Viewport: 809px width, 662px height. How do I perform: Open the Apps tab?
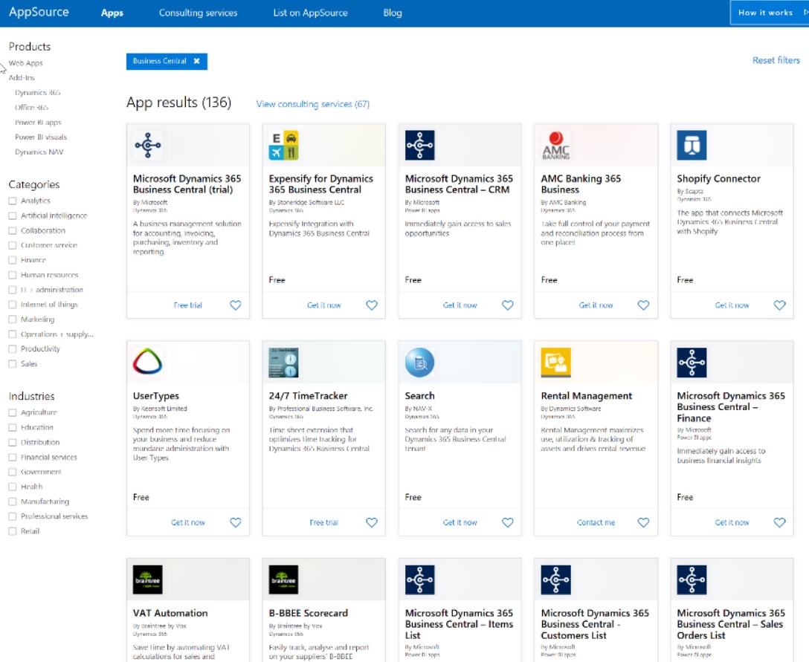click(x=112, y=13)
